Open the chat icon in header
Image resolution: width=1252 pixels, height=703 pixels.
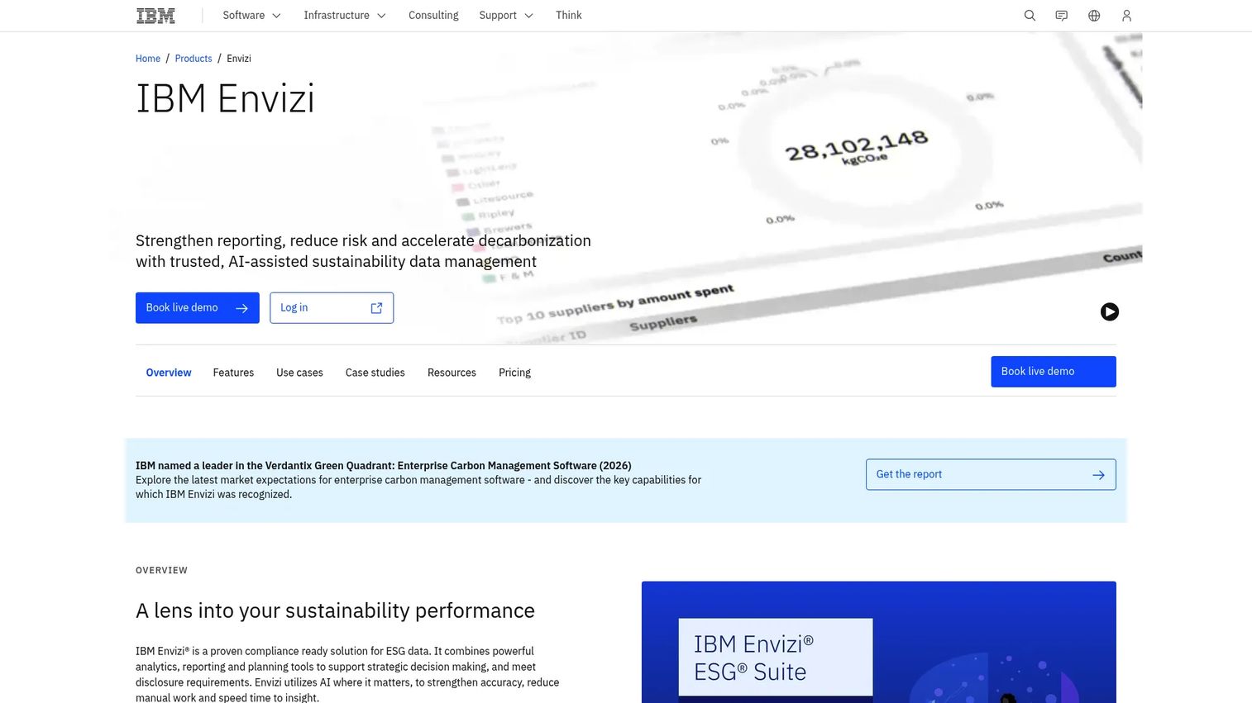click(x=1062, y=16)
